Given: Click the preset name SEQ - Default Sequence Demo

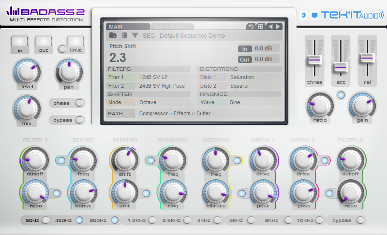Looking at the screenshot, I should point(184,36).
